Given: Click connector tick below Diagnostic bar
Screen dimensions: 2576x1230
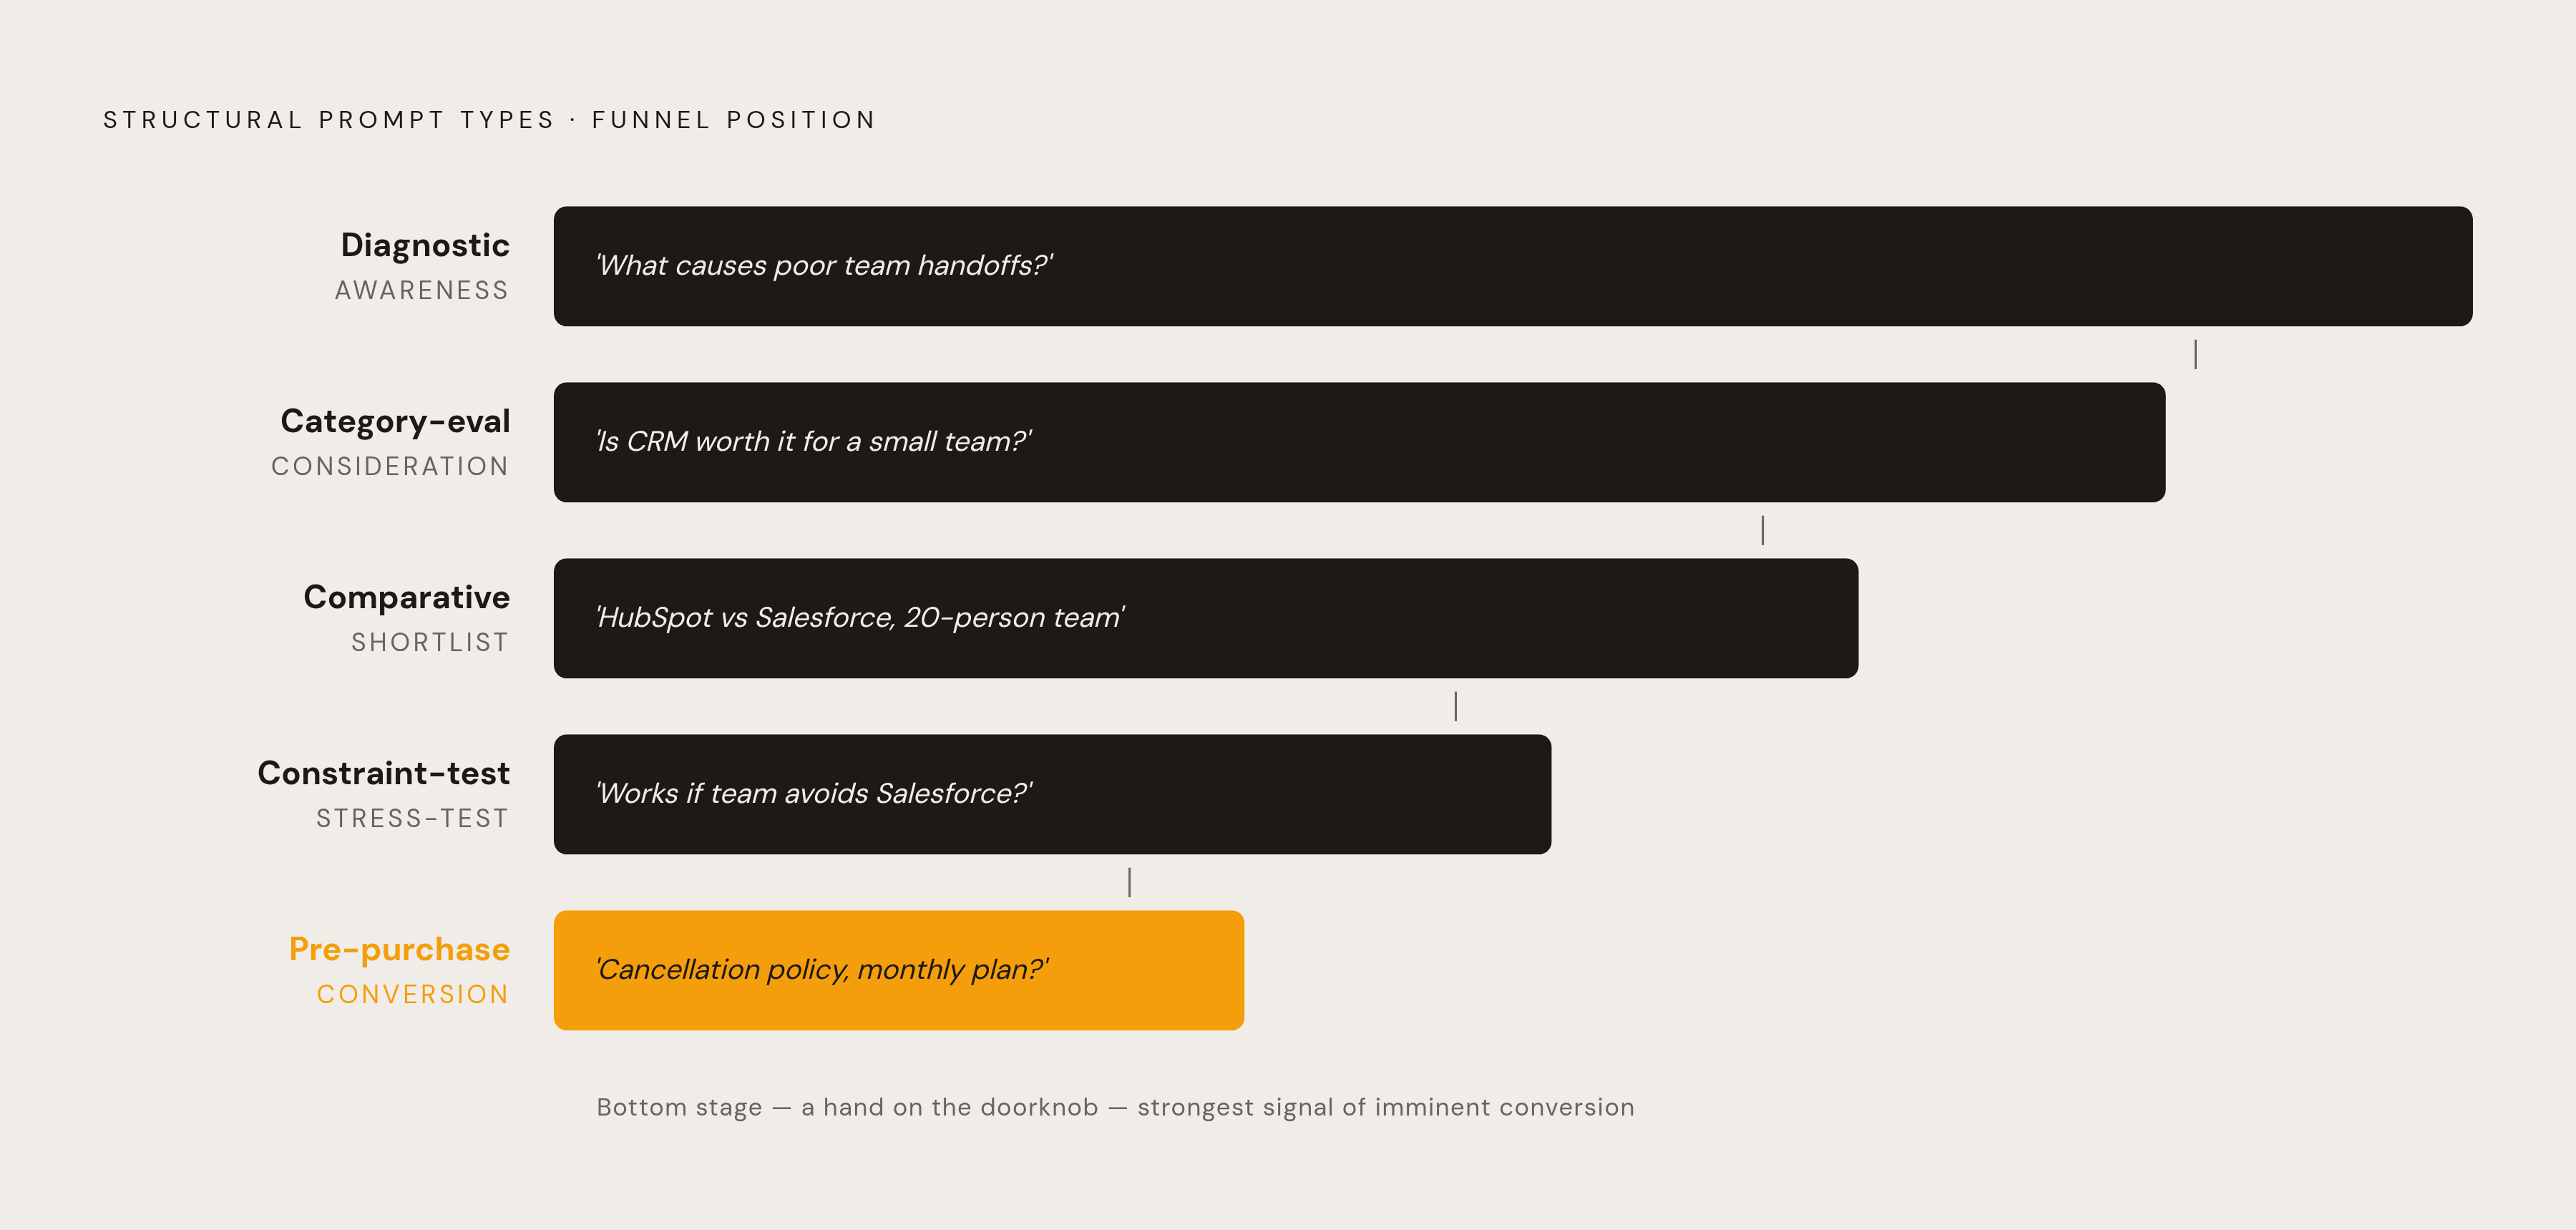Looking at the screenshot, I should click(2195, 354).
